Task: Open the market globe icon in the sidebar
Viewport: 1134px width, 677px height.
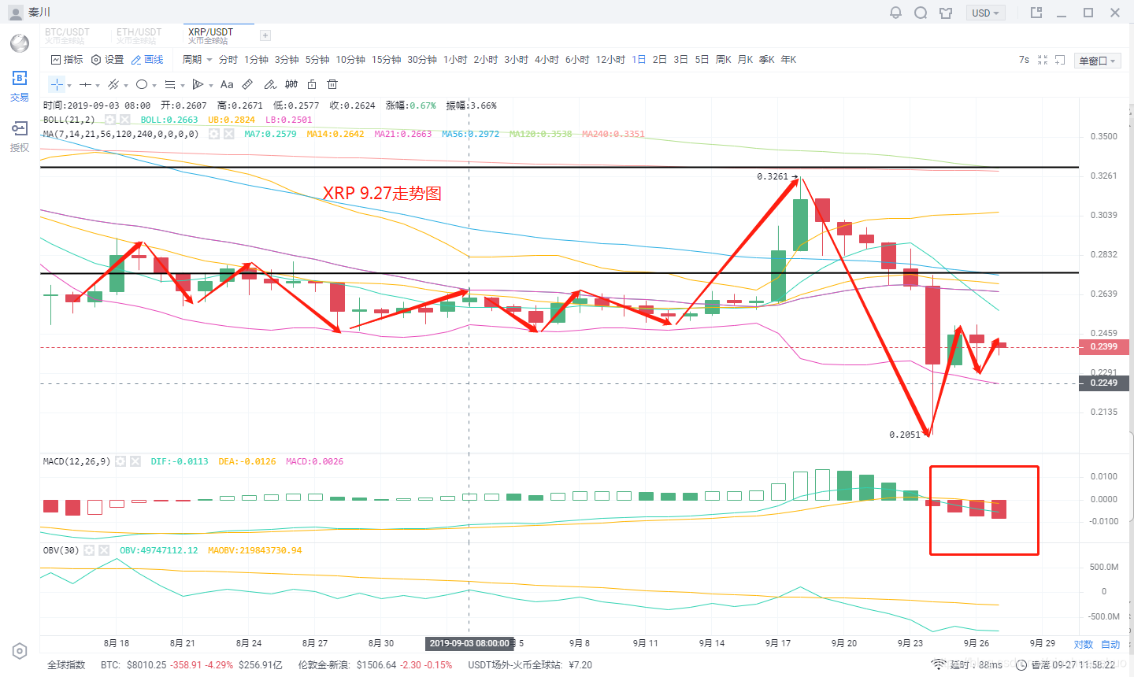Action: [x=20, y=43]
